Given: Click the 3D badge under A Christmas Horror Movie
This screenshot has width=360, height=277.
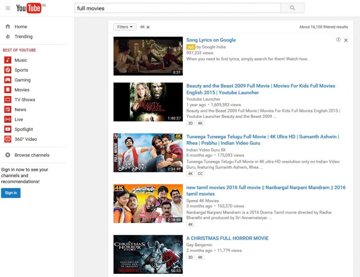Looking at the screenshot, I should coord(190,257).
